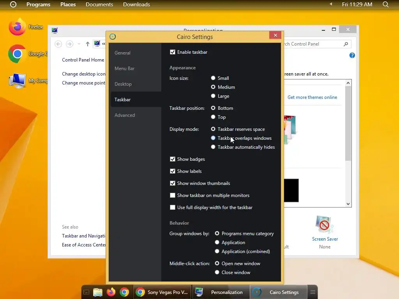Click Personalization window up arrow

[88, 44]
